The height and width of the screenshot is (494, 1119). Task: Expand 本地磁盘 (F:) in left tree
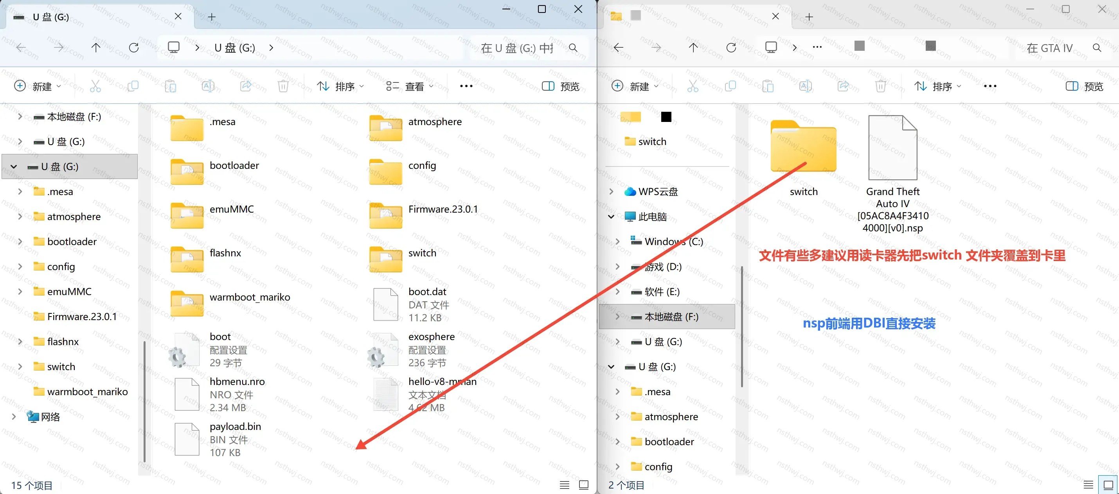[20, 116]
